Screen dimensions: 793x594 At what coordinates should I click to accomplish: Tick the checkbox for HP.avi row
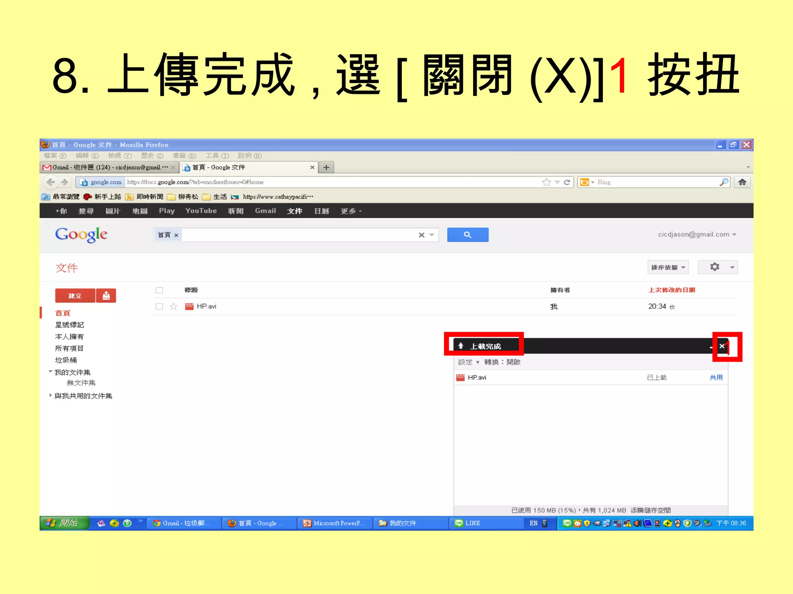pyautogui.click(x=159, y=307)
